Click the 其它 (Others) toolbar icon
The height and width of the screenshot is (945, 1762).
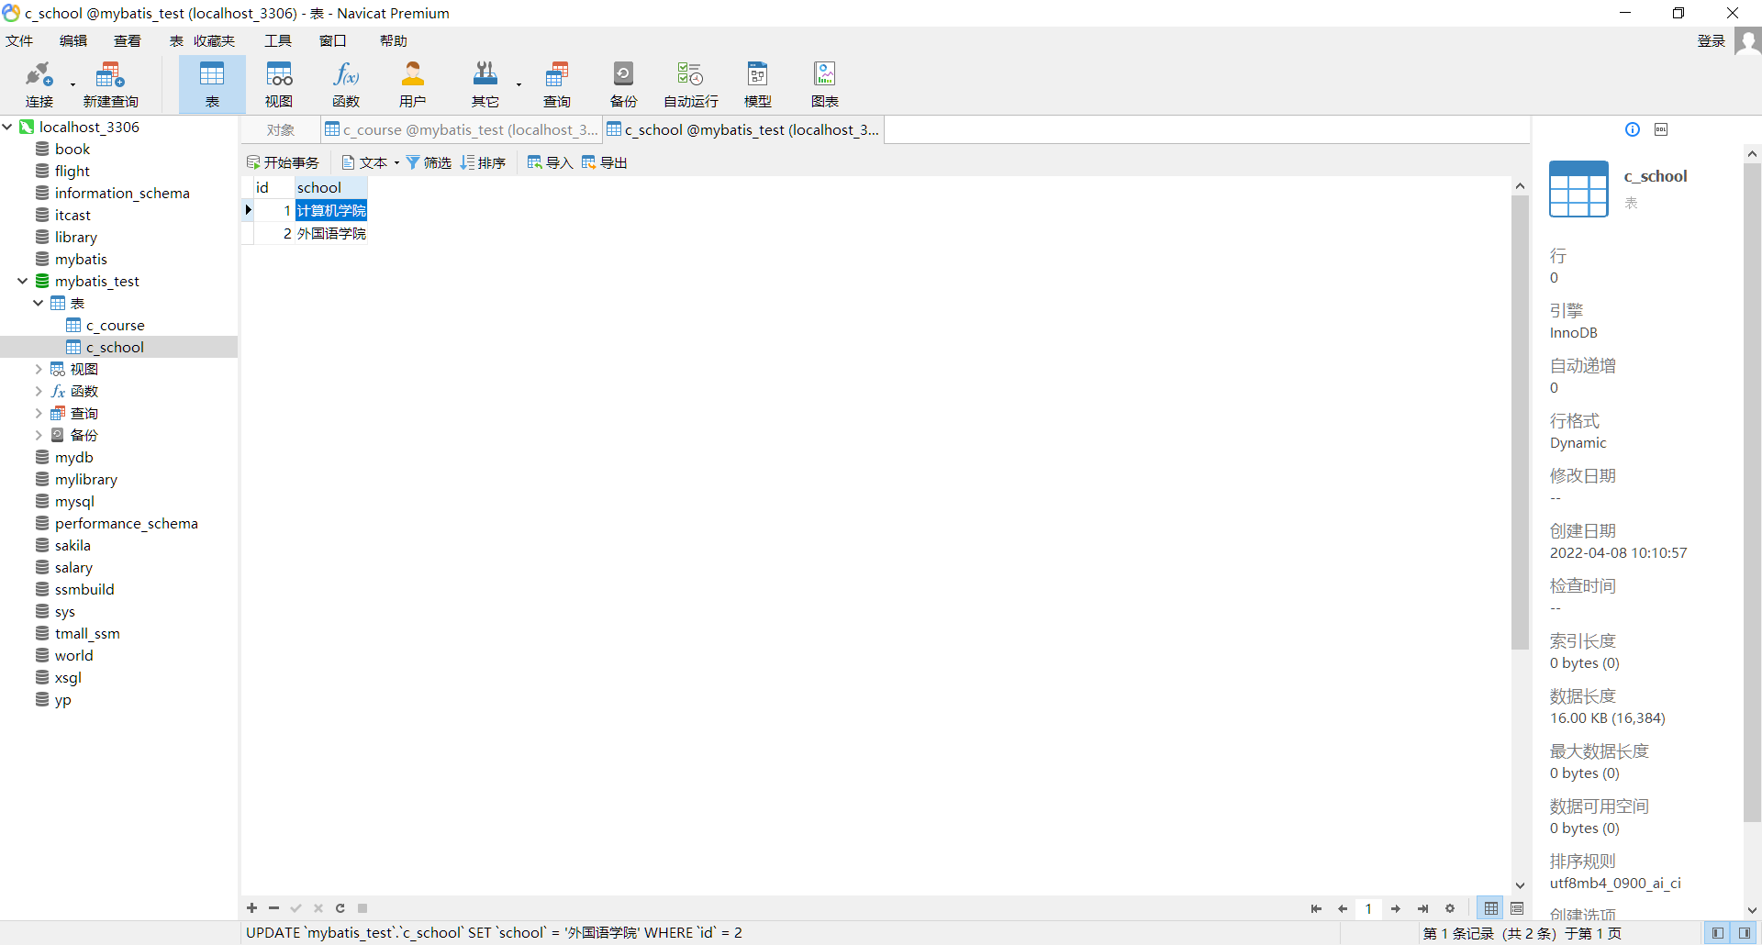[485, 84]
